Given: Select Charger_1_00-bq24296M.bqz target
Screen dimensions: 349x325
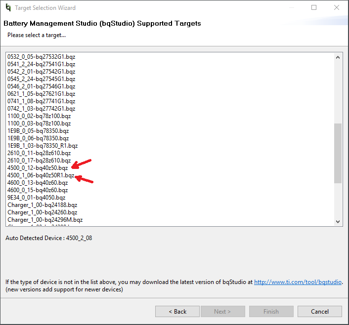Looking at the screenshot, I should 45,220.
